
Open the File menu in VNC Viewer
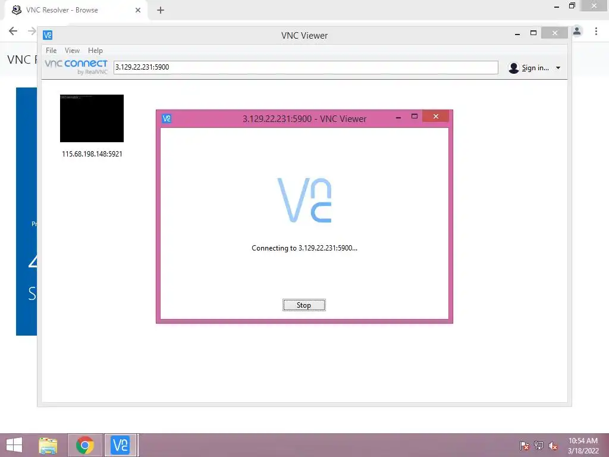click(51, 51)
